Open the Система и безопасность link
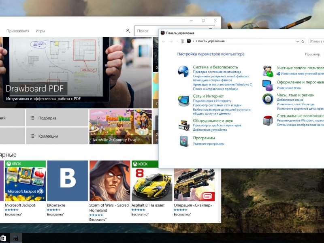 215,67
